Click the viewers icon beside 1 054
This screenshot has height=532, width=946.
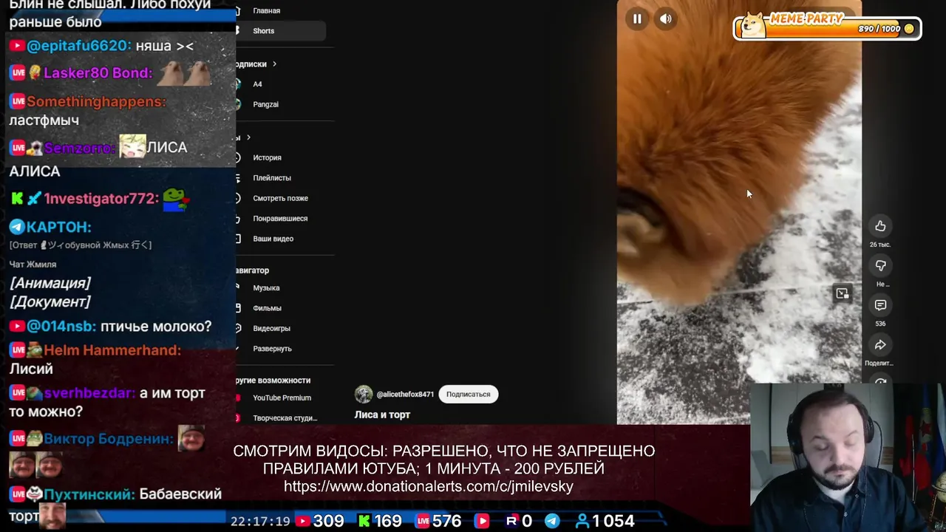(x=582, y=521)
